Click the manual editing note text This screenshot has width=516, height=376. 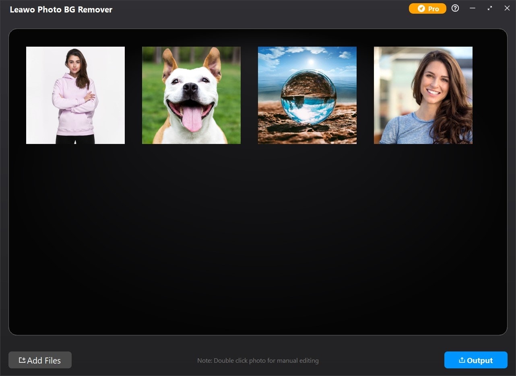pyautogui.click(x=258, y=361)
